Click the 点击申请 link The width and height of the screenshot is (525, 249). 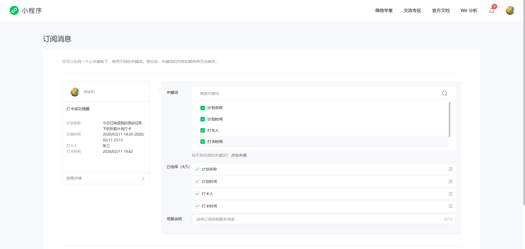coord(239,155)
